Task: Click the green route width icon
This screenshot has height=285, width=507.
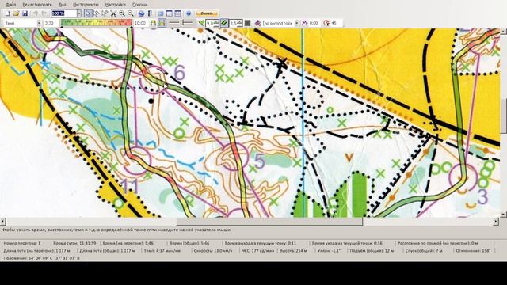Action: (201, 23)
